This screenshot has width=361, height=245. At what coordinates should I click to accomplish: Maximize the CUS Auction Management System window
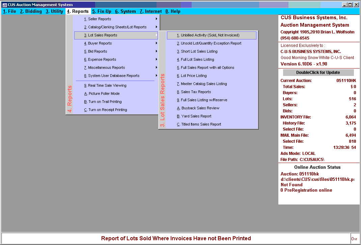click(x=350, y=5)
